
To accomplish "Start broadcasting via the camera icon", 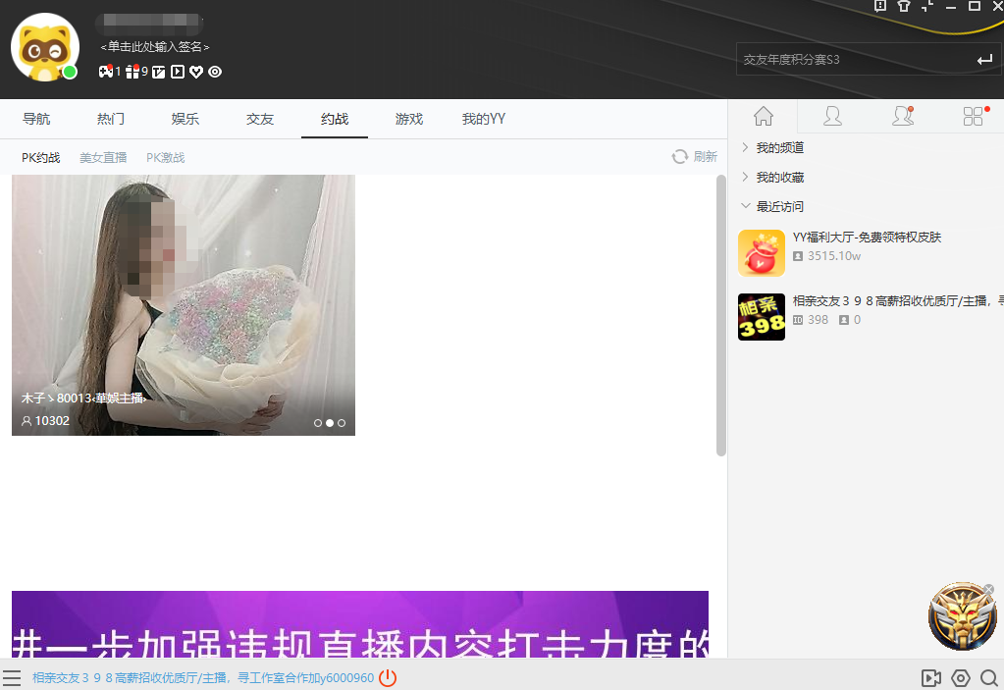I will tap(930, 677).
